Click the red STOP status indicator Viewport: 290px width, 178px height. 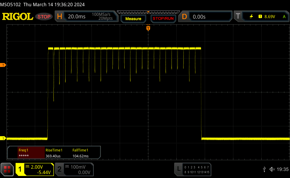point(44,17)
